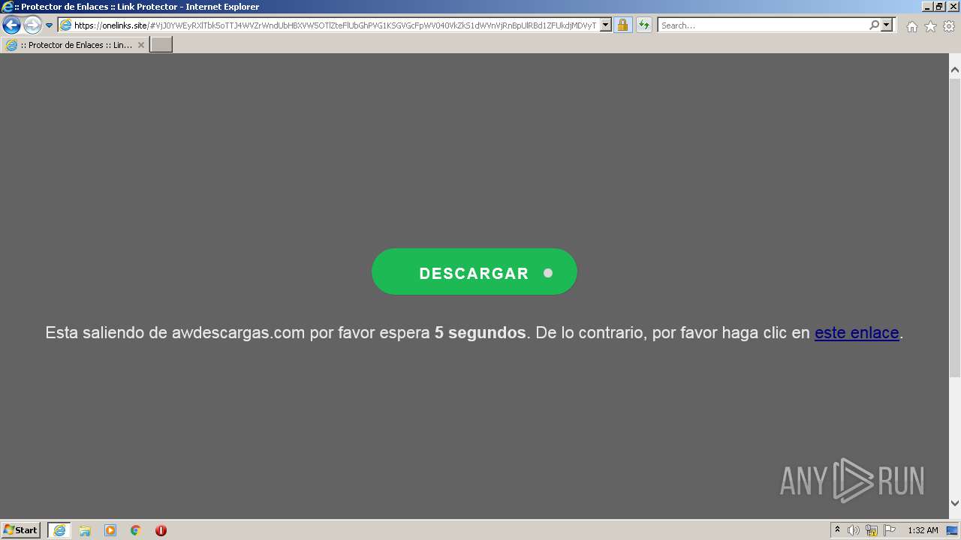Image resolution: width=961 pixels, height=540 pixels.
Task: Click the Internet Explorer title bar icon
Action: [x=8, y=7]
